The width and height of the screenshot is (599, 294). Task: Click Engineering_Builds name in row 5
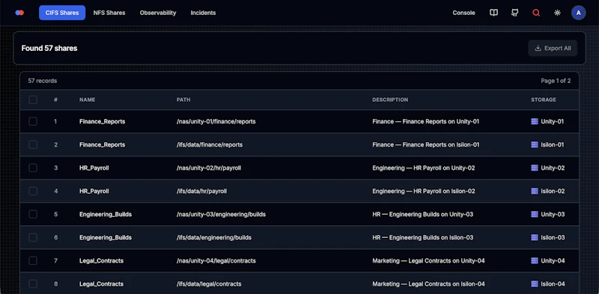coord(106,214)
